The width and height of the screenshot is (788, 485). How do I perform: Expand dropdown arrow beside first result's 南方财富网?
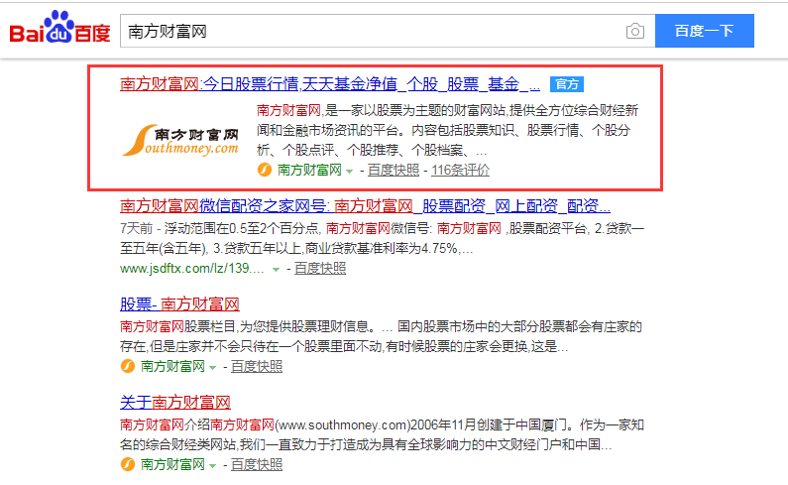(349, 172)
